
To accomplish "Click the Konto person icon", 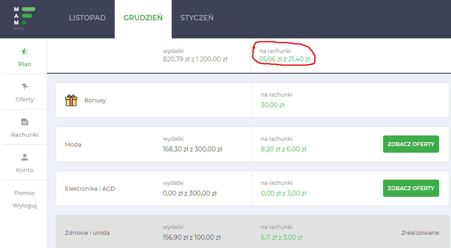I will click(25, 157).
